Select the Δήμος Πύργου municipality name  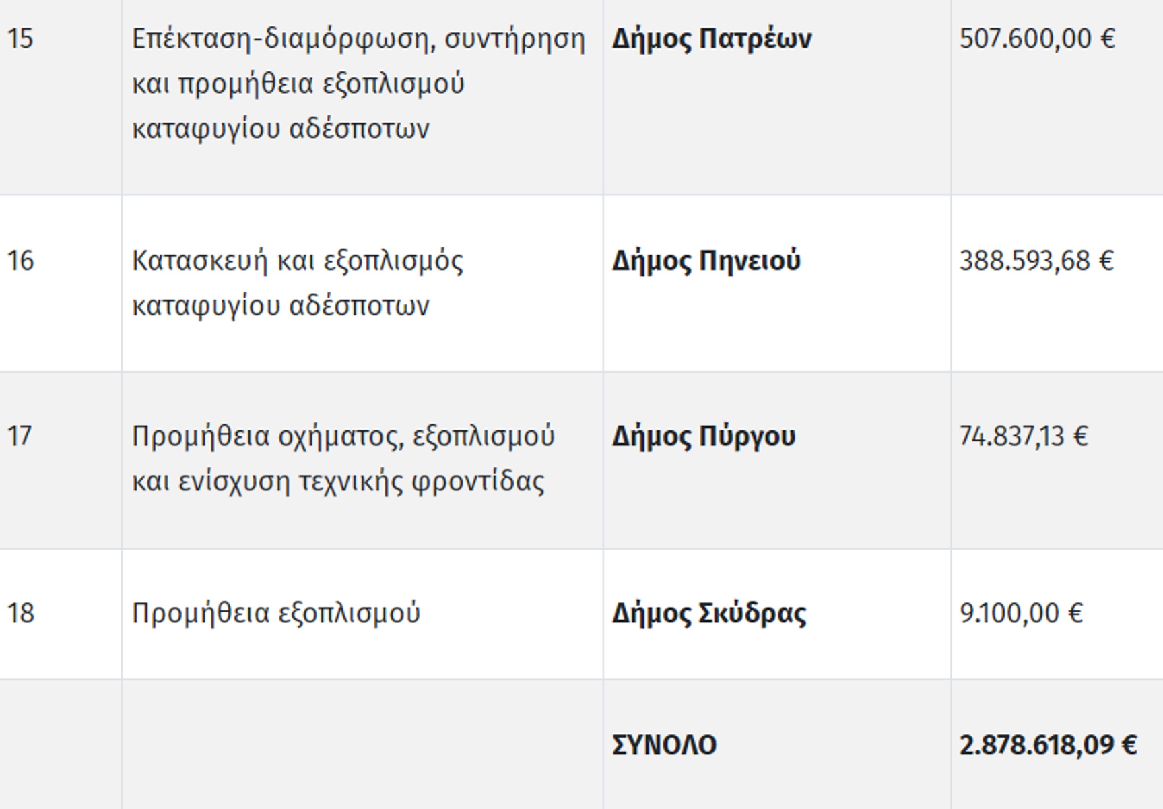[704, 436]
